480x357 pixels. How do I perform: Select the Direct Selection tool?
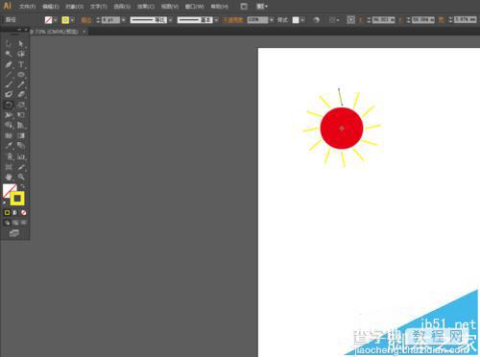[21, 43]
